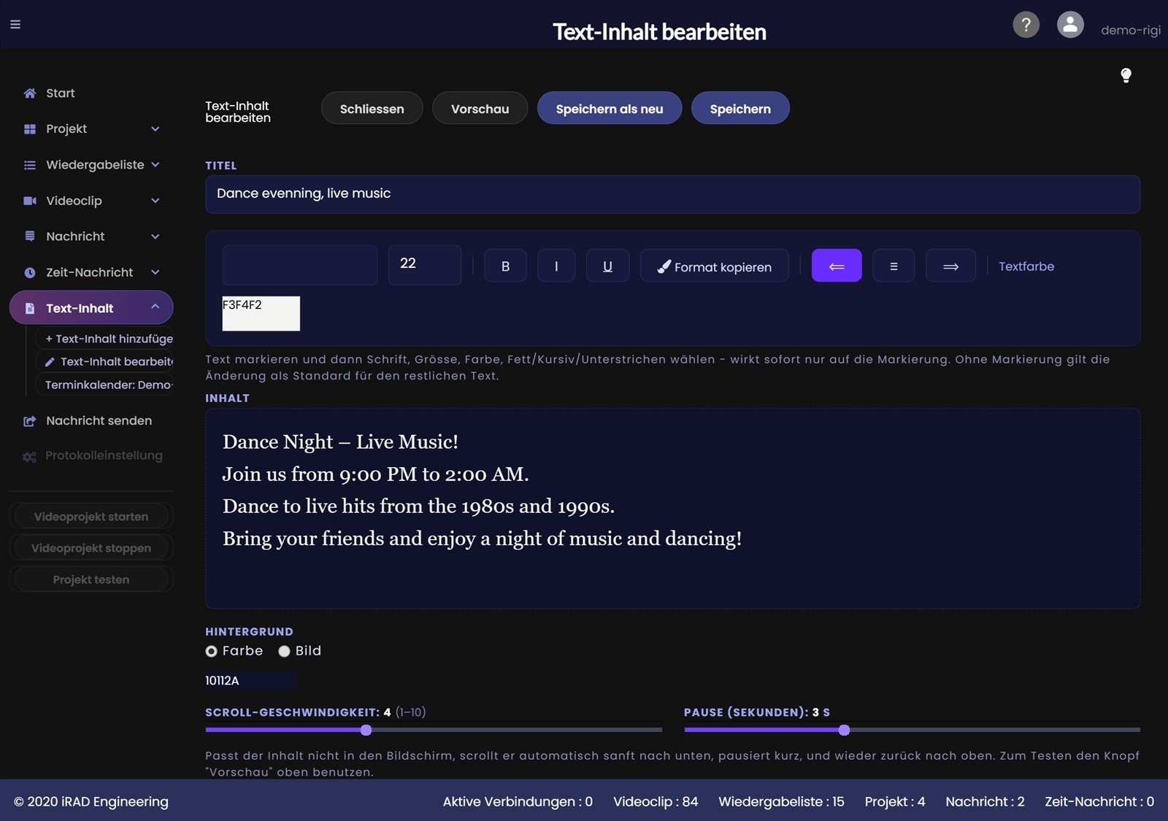This screenshot has width=1168, height=821.
Task: Click the help question mark icon
Action: click(1026, 25)
